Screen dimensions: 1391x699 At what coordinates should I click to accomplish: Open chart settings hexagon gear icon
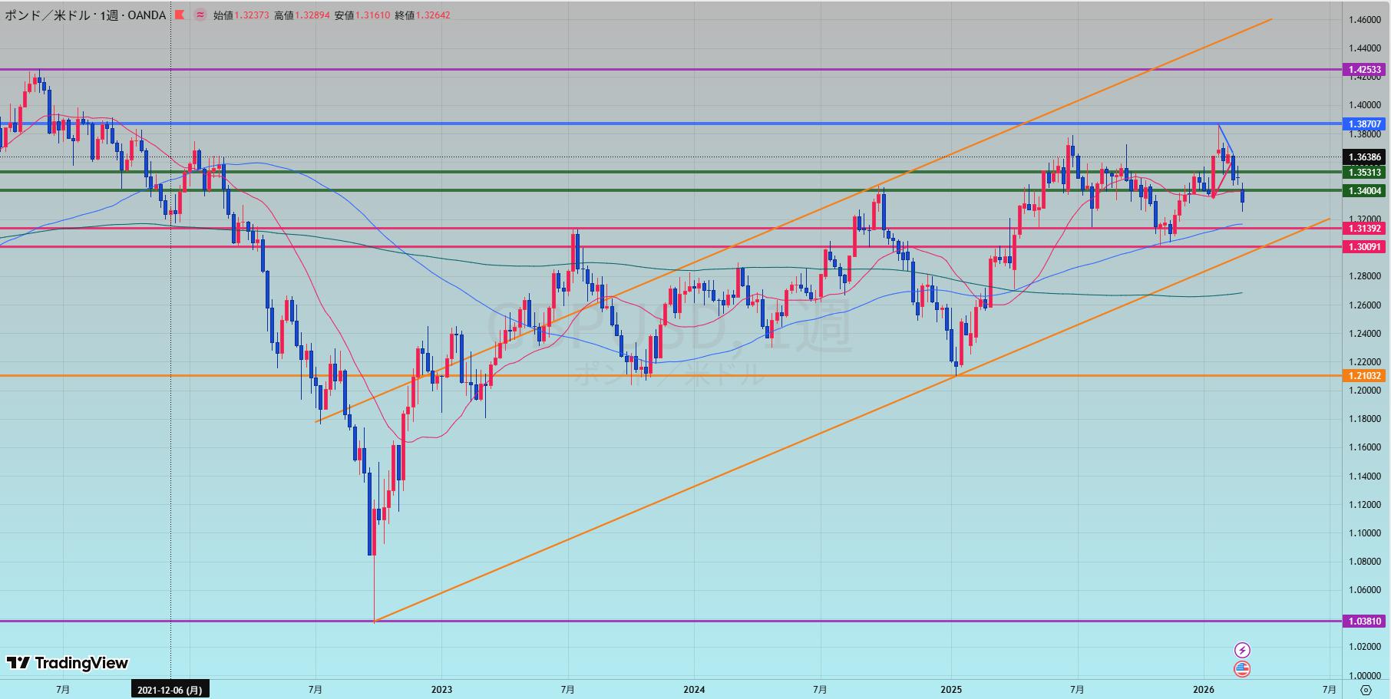pos(1366,690)
